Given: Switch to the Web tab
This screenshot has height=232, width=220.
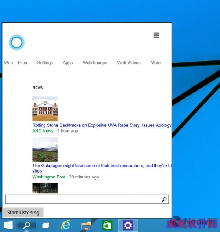Looking at the screenshot, I should click(x=8, y=63).
